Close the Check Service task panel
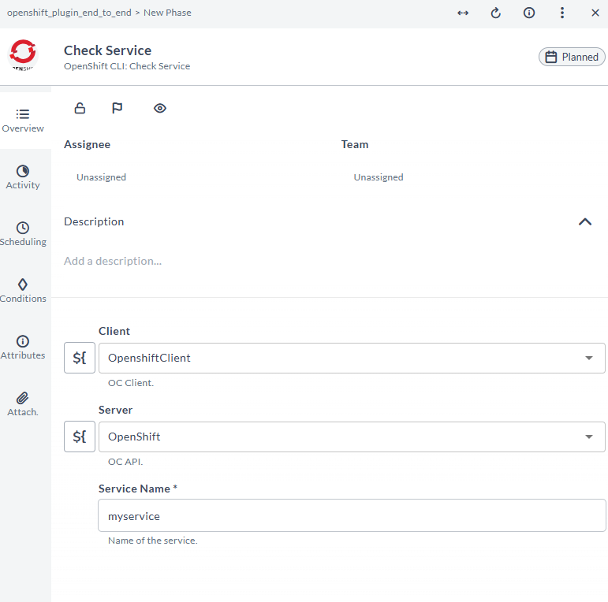Screen dimensions: 608x602 pyautogui.click(x=595, y=13)
